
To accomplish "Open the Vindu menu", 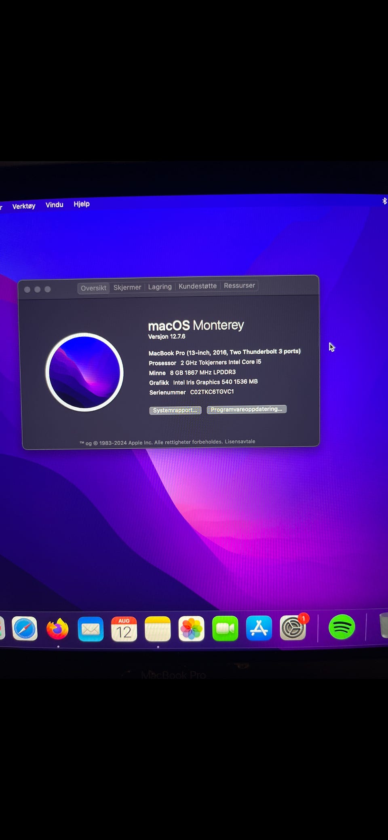I will click(54, 205).
